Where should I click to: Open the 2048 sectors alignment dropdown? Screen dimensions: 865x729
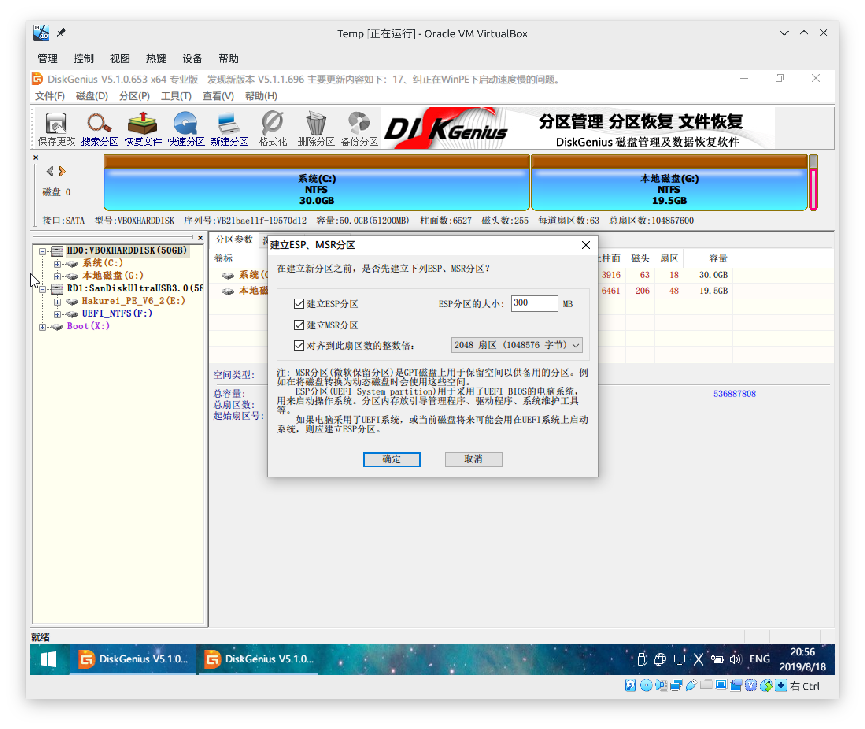(x=517, y=345)
